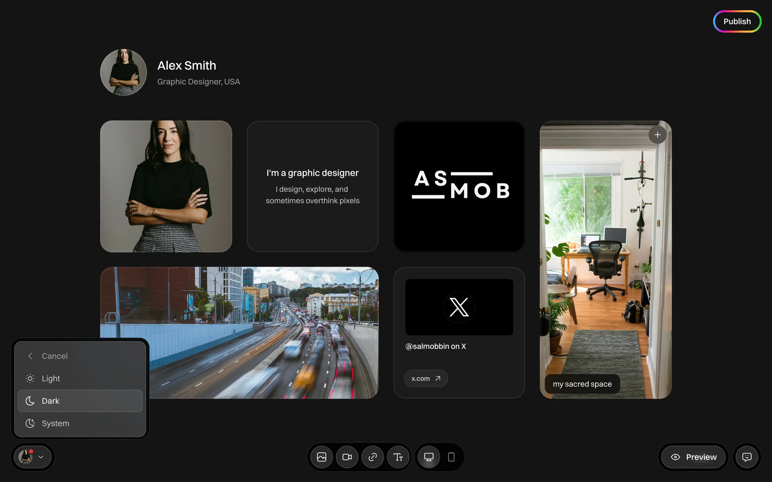
Task: Open Preview mode
Action: 694,457
